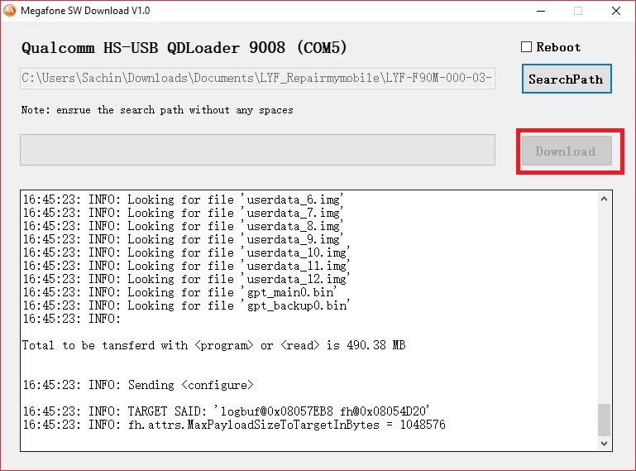Click the 'Megafone SW Download V1.0' window title
636x471 pixels.
click(85, 11)
